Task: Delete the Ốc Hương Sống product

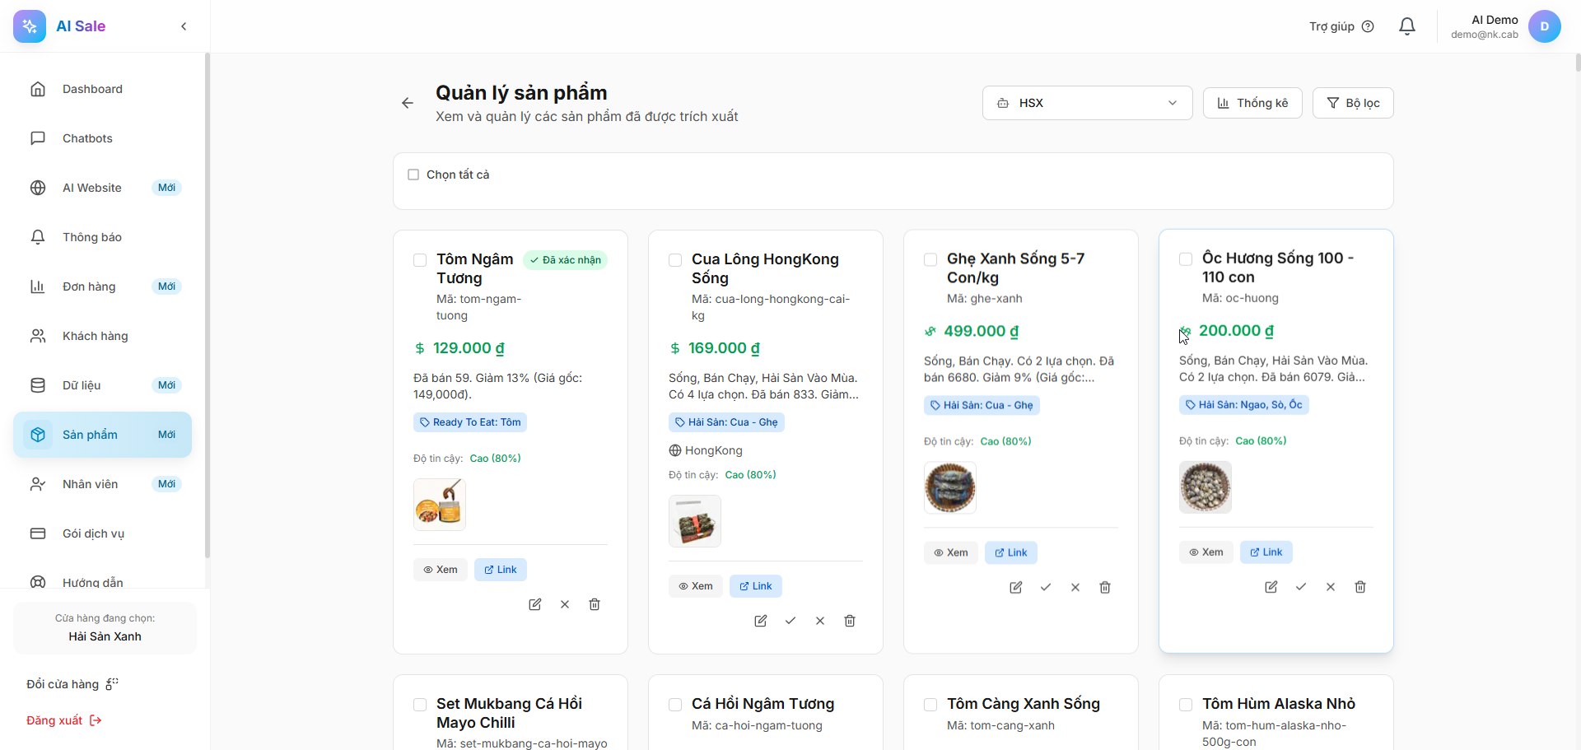Action: (x=1360, y=587)
